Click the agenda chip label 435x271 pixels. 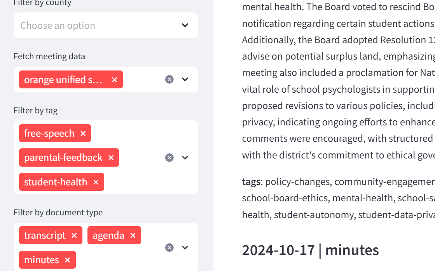click(108, 236)
